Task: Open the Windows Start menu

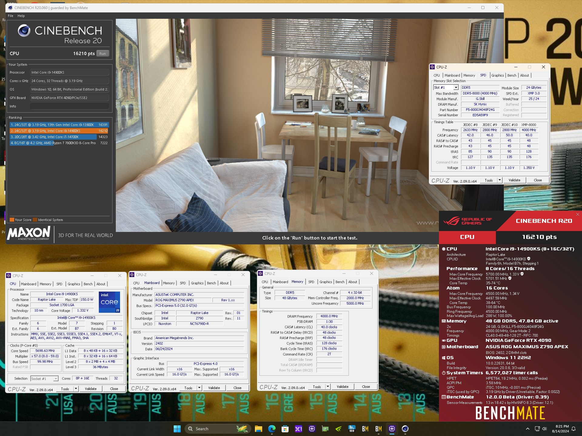Action: (x=177, y=429)
